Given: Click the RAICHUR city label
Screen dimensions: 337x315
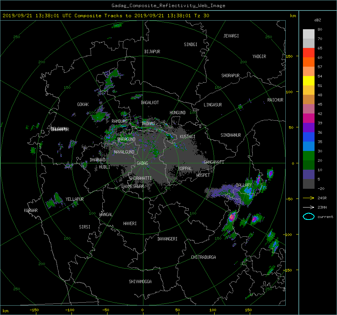Looking at the screenshot, I should point(275,100).
